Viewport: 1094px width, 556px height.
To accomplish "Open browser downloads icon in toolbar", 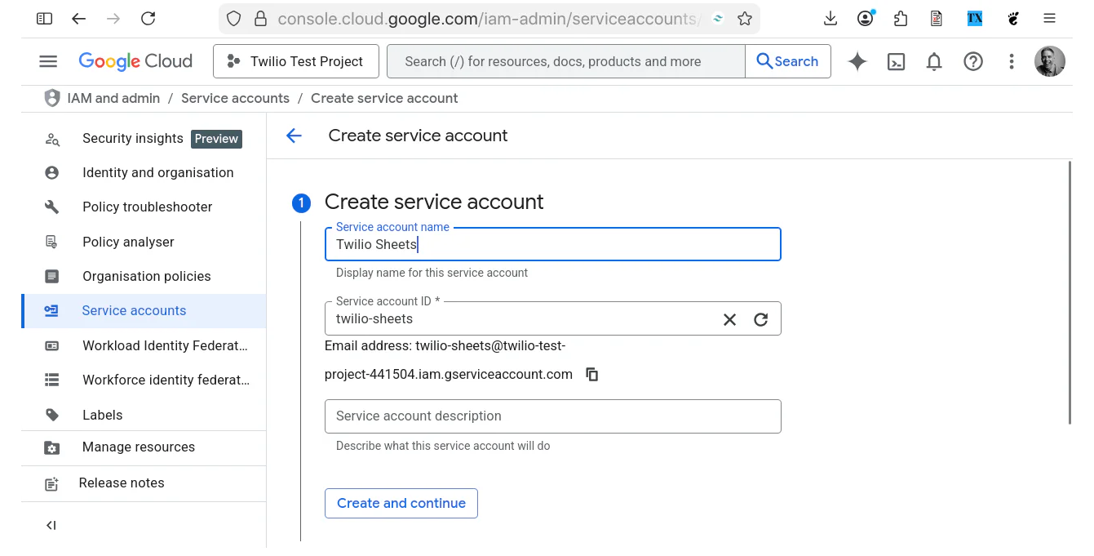I will click(x=830, y=18).
